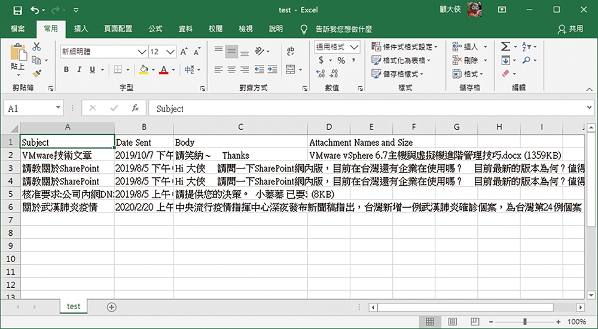Click the Merge and Center icon
Image resolution: width=598 pixels, height=329 pixels.
click(291, 69)
